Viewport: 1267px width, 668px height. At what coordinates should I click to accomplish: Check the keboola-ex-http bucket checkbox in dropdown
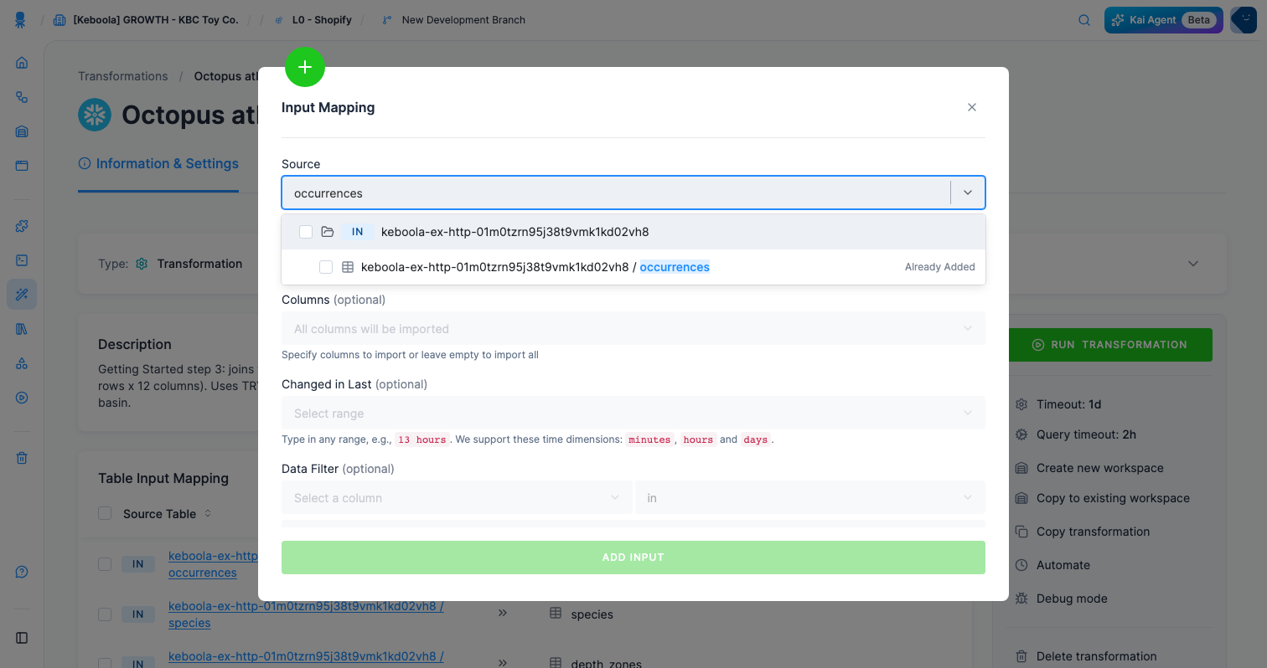[x=306, y=232]
